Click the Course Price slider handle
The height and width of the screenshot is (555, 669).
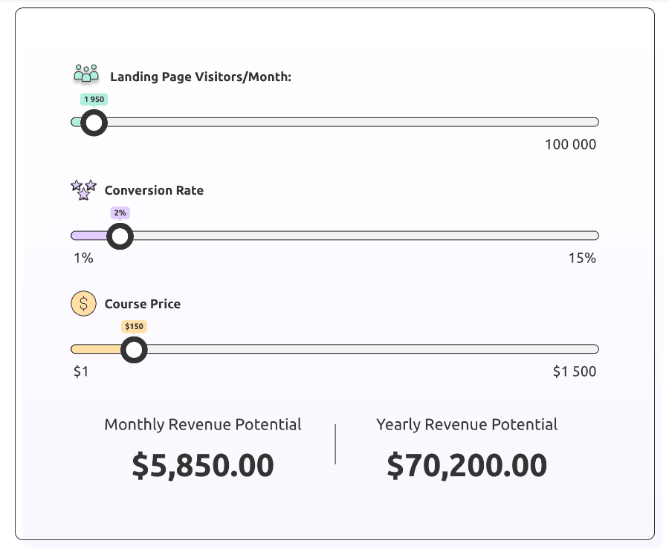pos(134,349)
